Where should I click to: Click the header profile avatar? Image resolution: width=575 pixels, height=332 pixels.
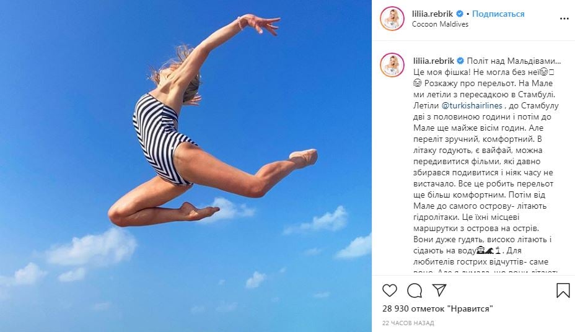(392, 19)
